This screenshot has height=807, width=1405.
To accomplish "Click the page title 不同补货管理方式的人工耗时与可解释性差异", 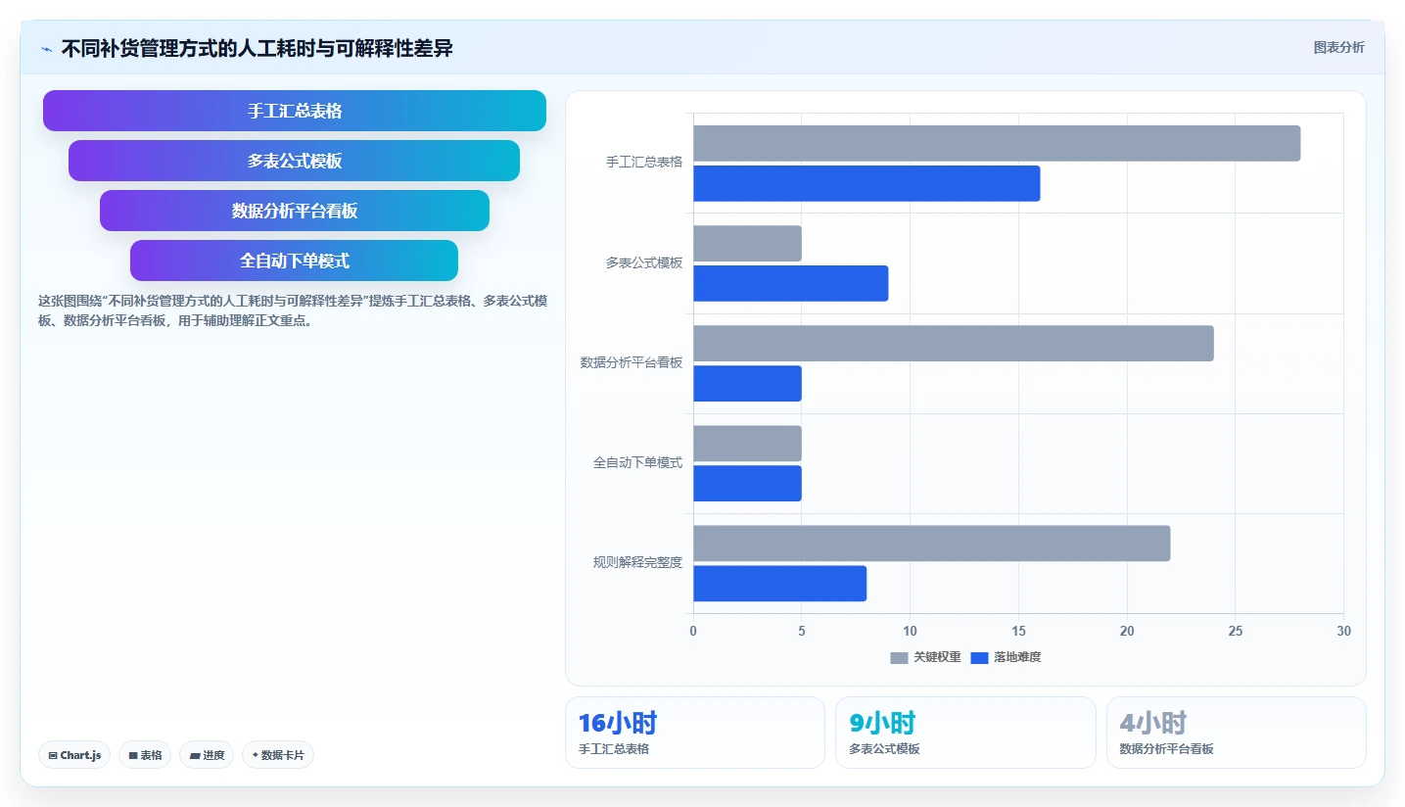I will tap(257, 48).
